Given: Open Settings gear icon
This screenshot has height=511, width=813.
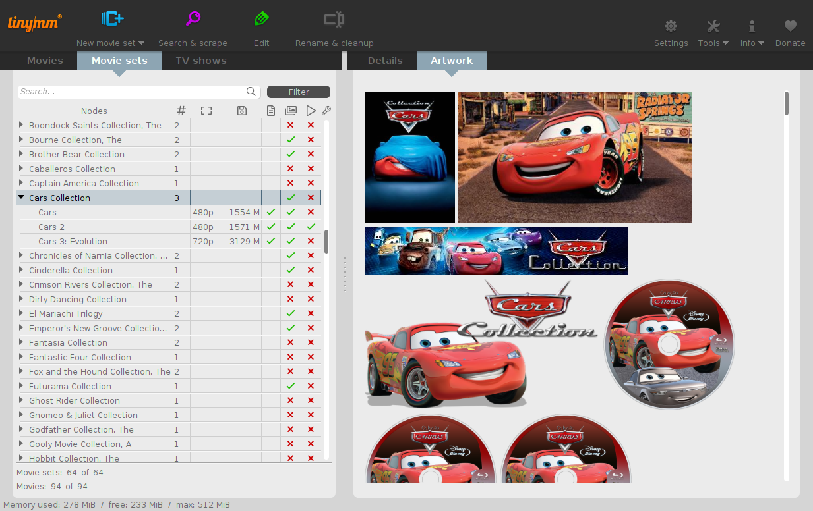Looking at the screenshot, I should click(x=671, y=26).
